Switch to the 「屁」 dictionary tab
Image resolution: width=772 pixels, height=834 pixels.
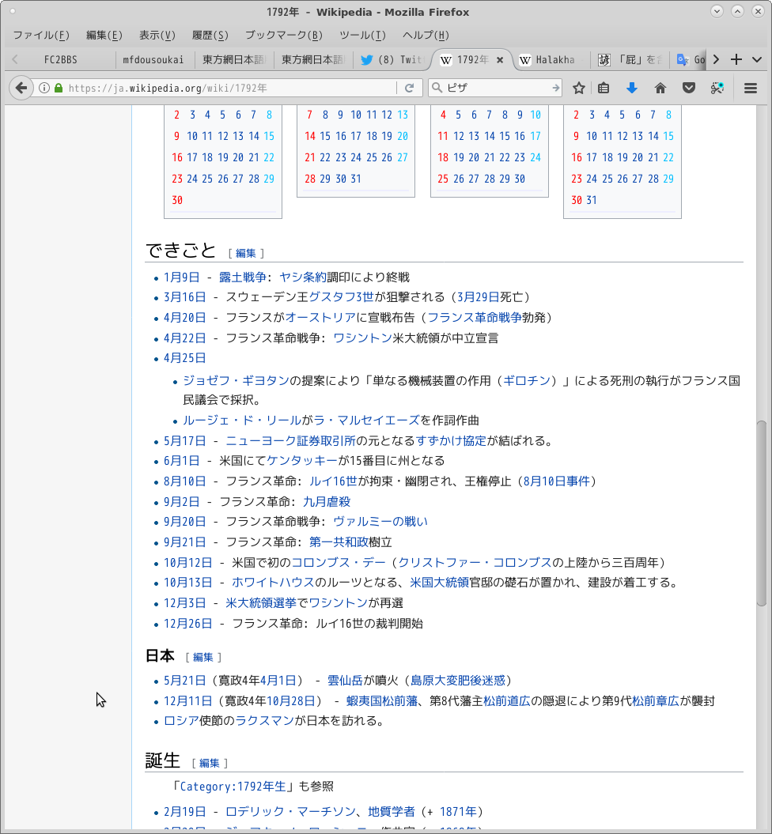pyautogui.click(x=630, y=59)
